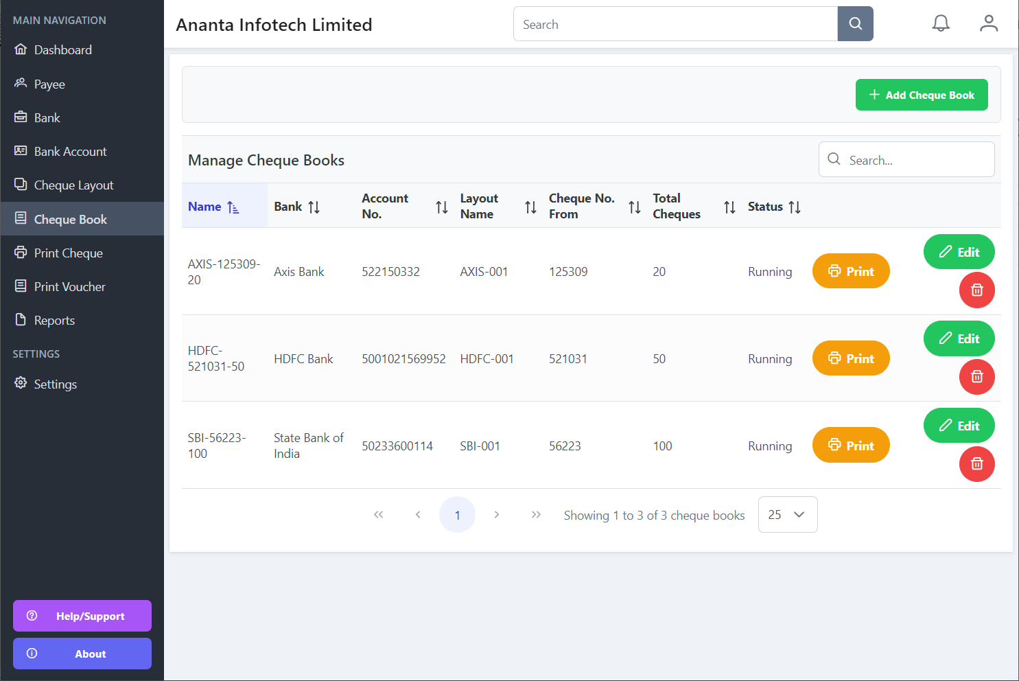Viewport: 1019px width, 681px height.
Task: Click the Add Cheque Book button
Action: pyautogui.click(x=922, y=95)
